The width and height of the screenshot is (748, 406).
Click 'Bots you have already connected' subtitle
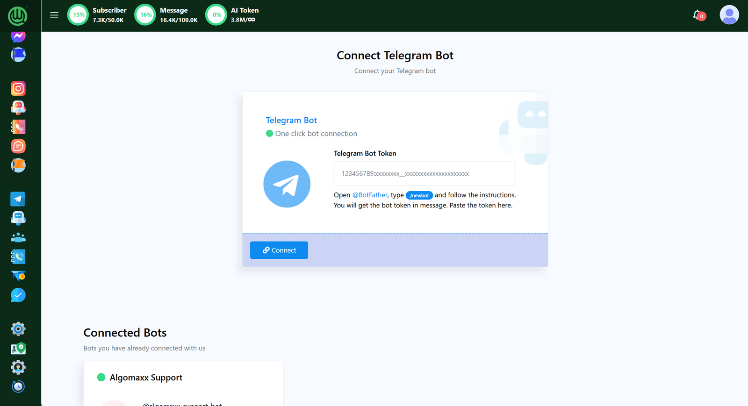pyautogui.click(x=144, y=348)
